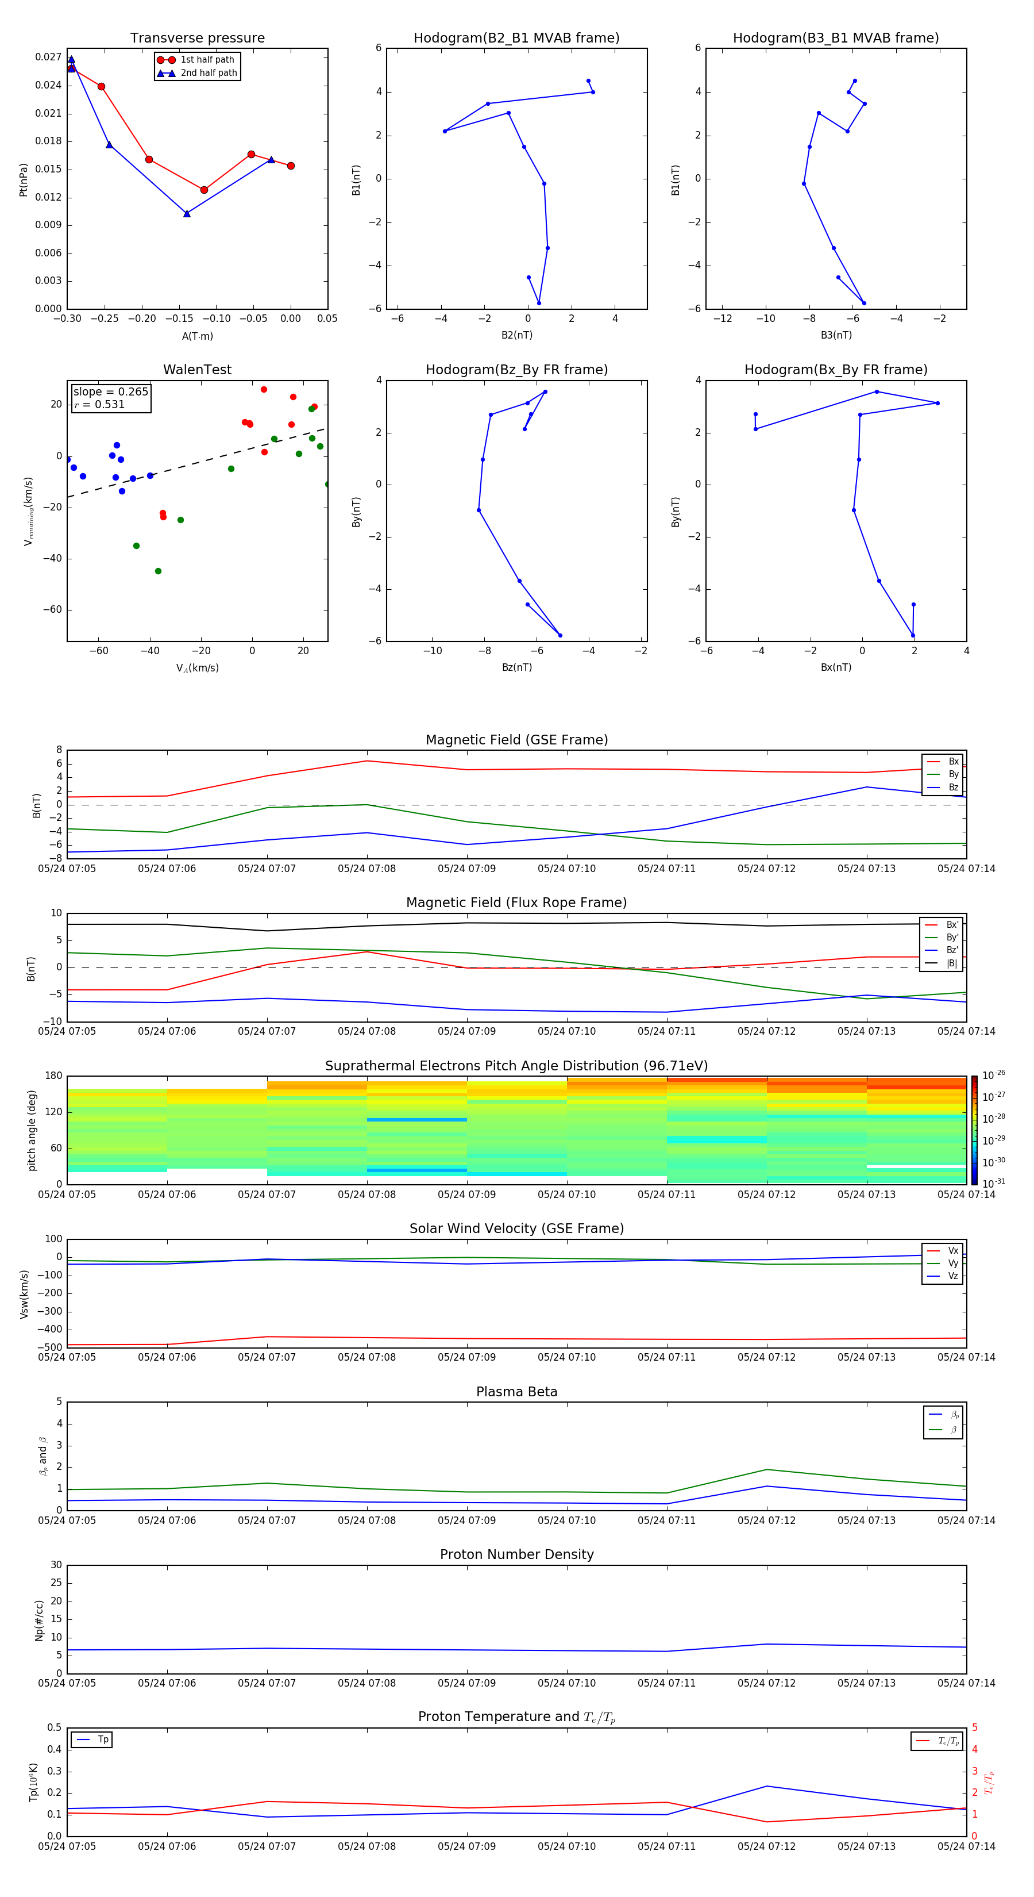Screen dimensions: 1034x1897
Task: Click the 'pitch angle (deg)' axis label
Action: [32, 1130]
